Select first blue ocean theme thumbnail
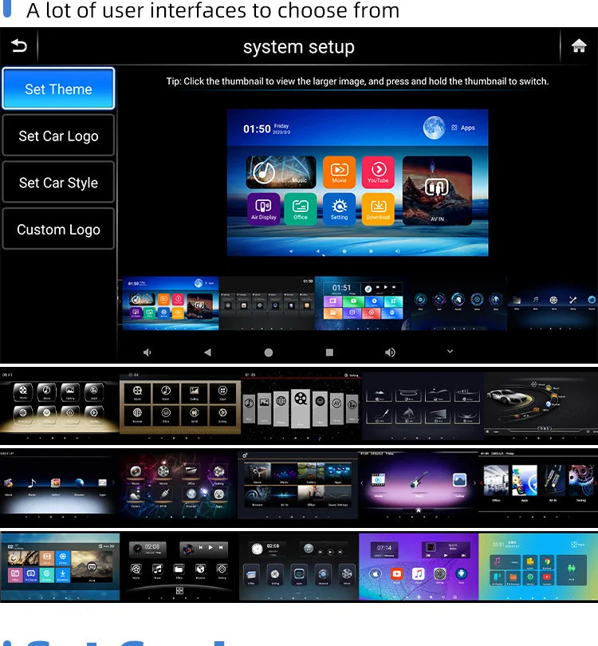 point(170,303)
